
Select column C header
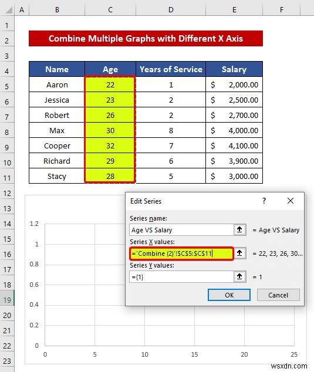[x=110, y=10]
